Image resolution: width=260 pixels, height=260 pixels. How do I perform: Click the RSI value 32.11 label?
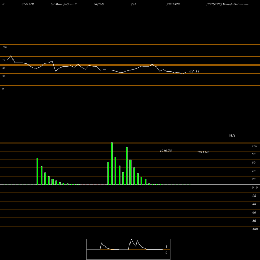(x=194, y=71)
